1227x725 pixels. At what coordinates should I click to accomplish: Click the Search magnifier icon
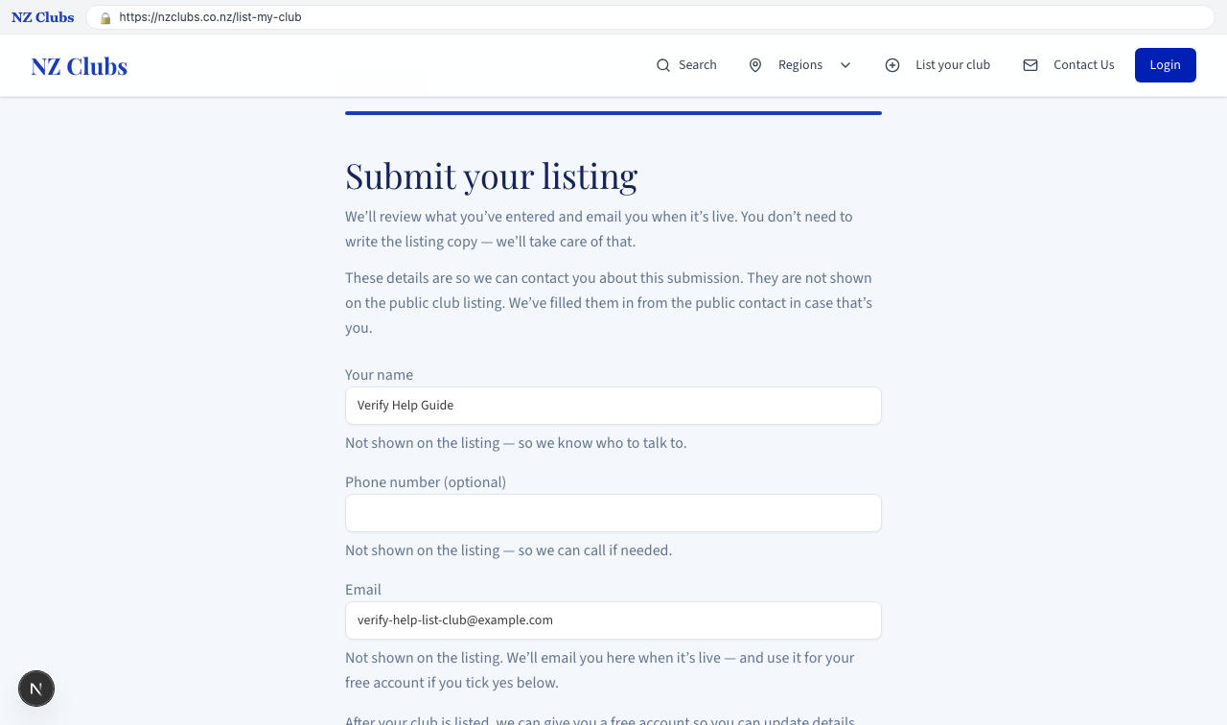(663, 65)
